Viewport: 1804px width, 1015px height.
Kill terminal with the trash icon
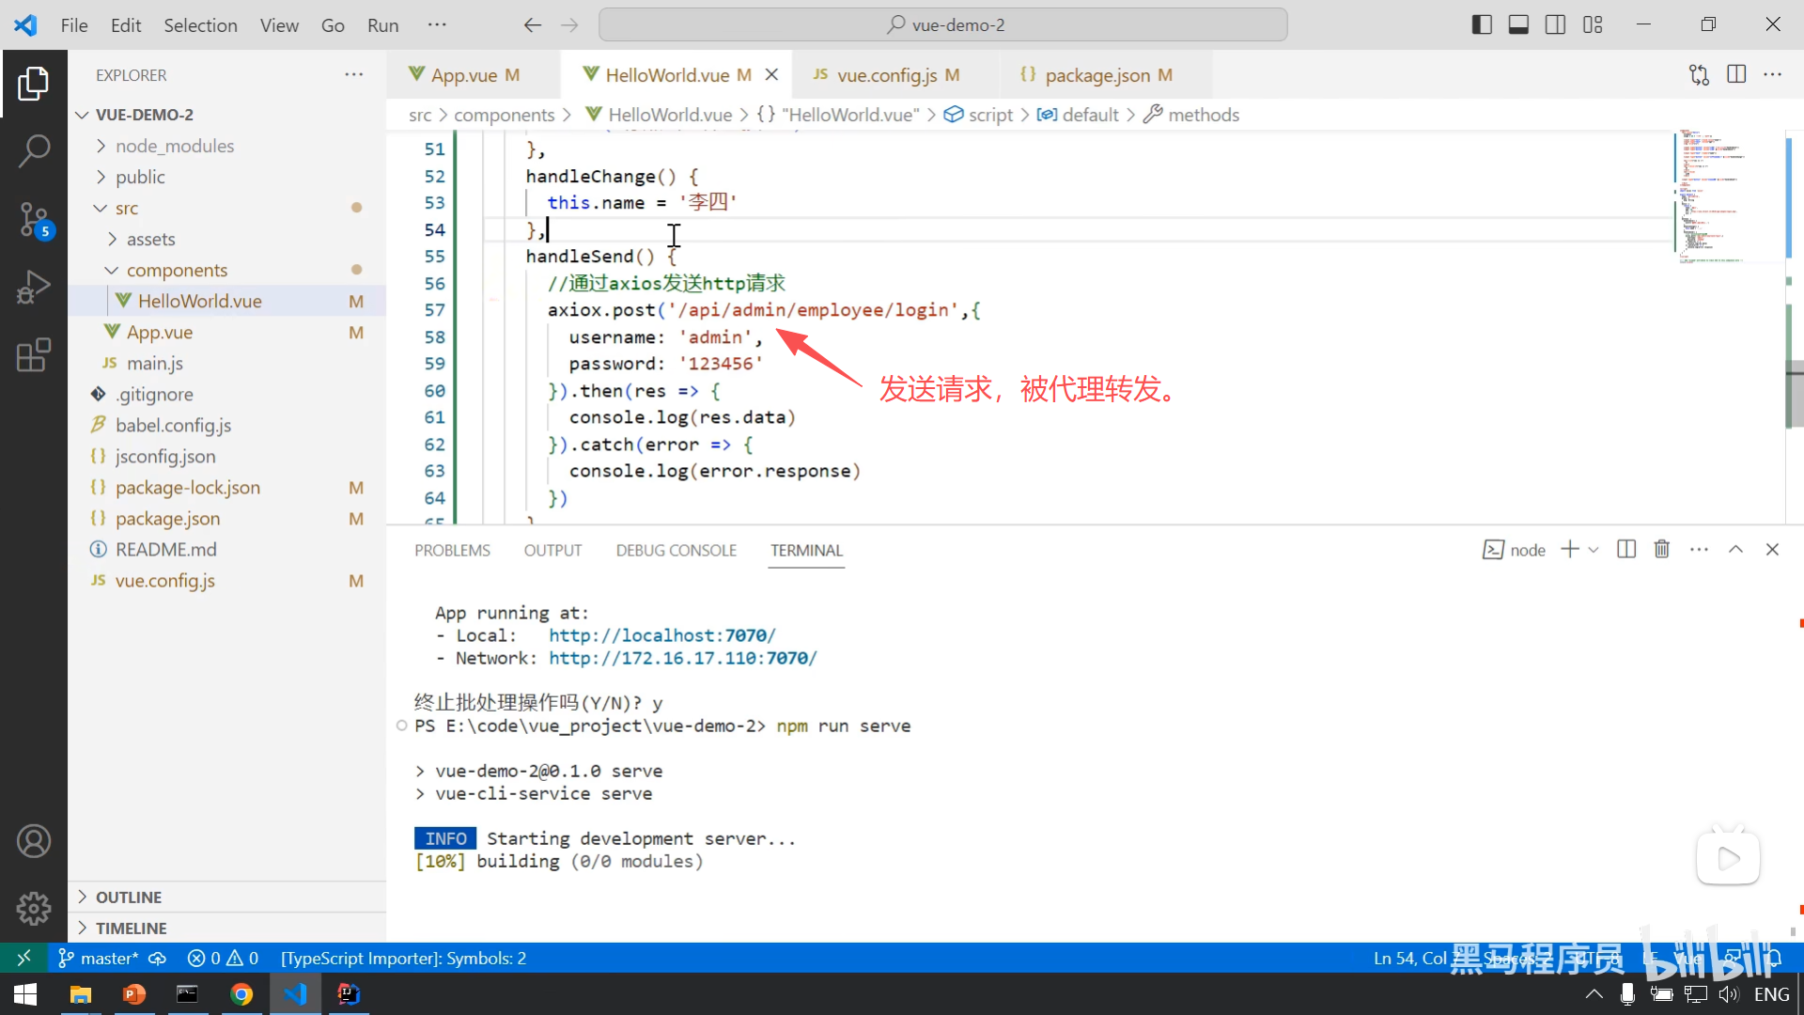[1661, 550]
